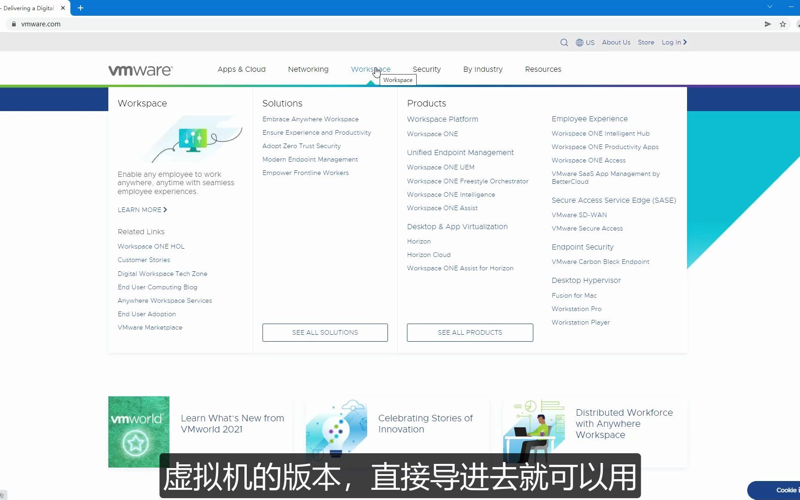
Task: Go to the Store link
Action: [x=646, y=42]
